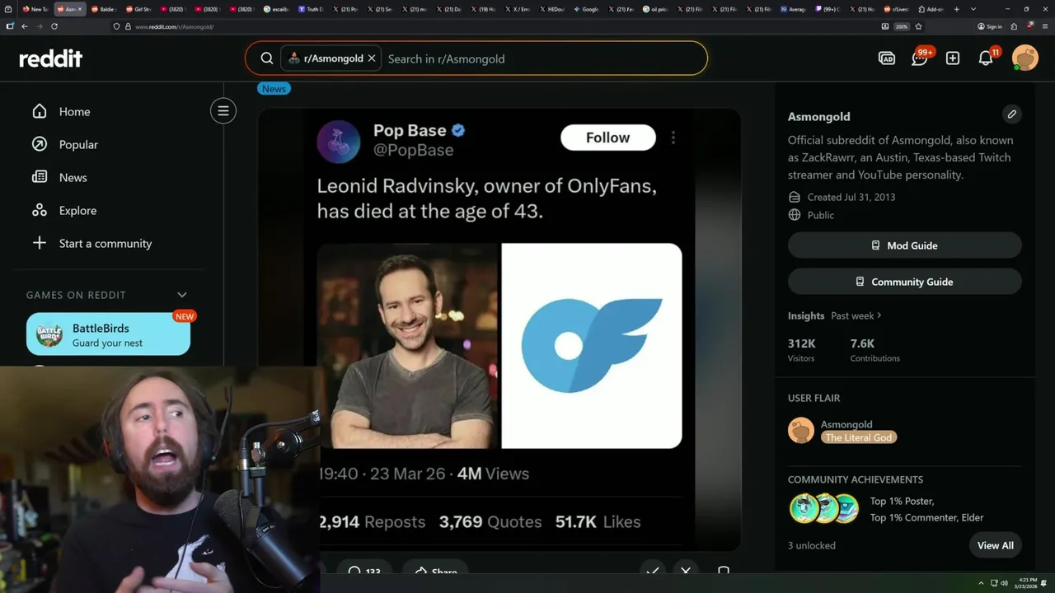Open chat messages with 99+ badge
Screen dimensions: 1055x593
[x=920, y=58]
